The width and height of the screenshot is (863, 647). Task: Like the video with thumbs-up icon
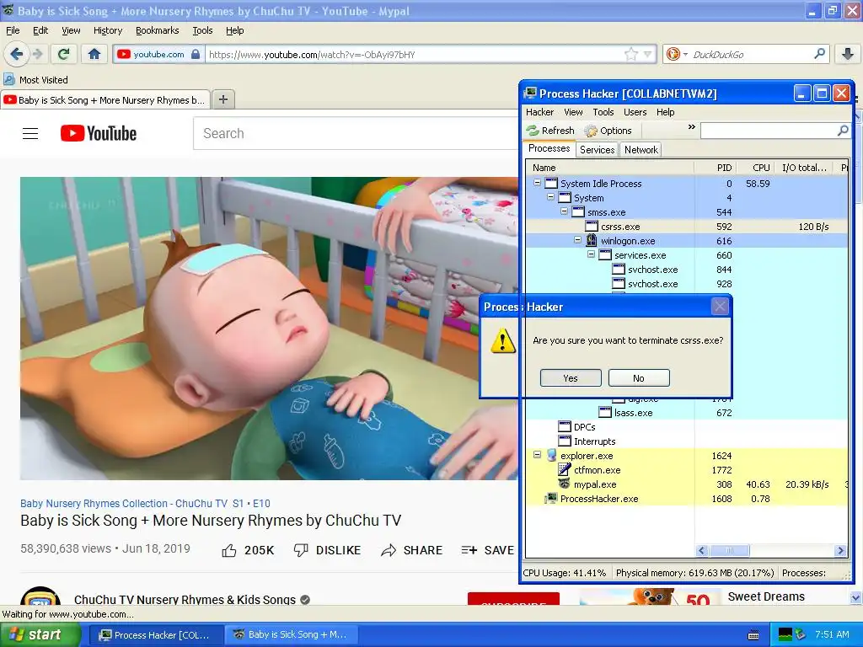tap(229, 550)
